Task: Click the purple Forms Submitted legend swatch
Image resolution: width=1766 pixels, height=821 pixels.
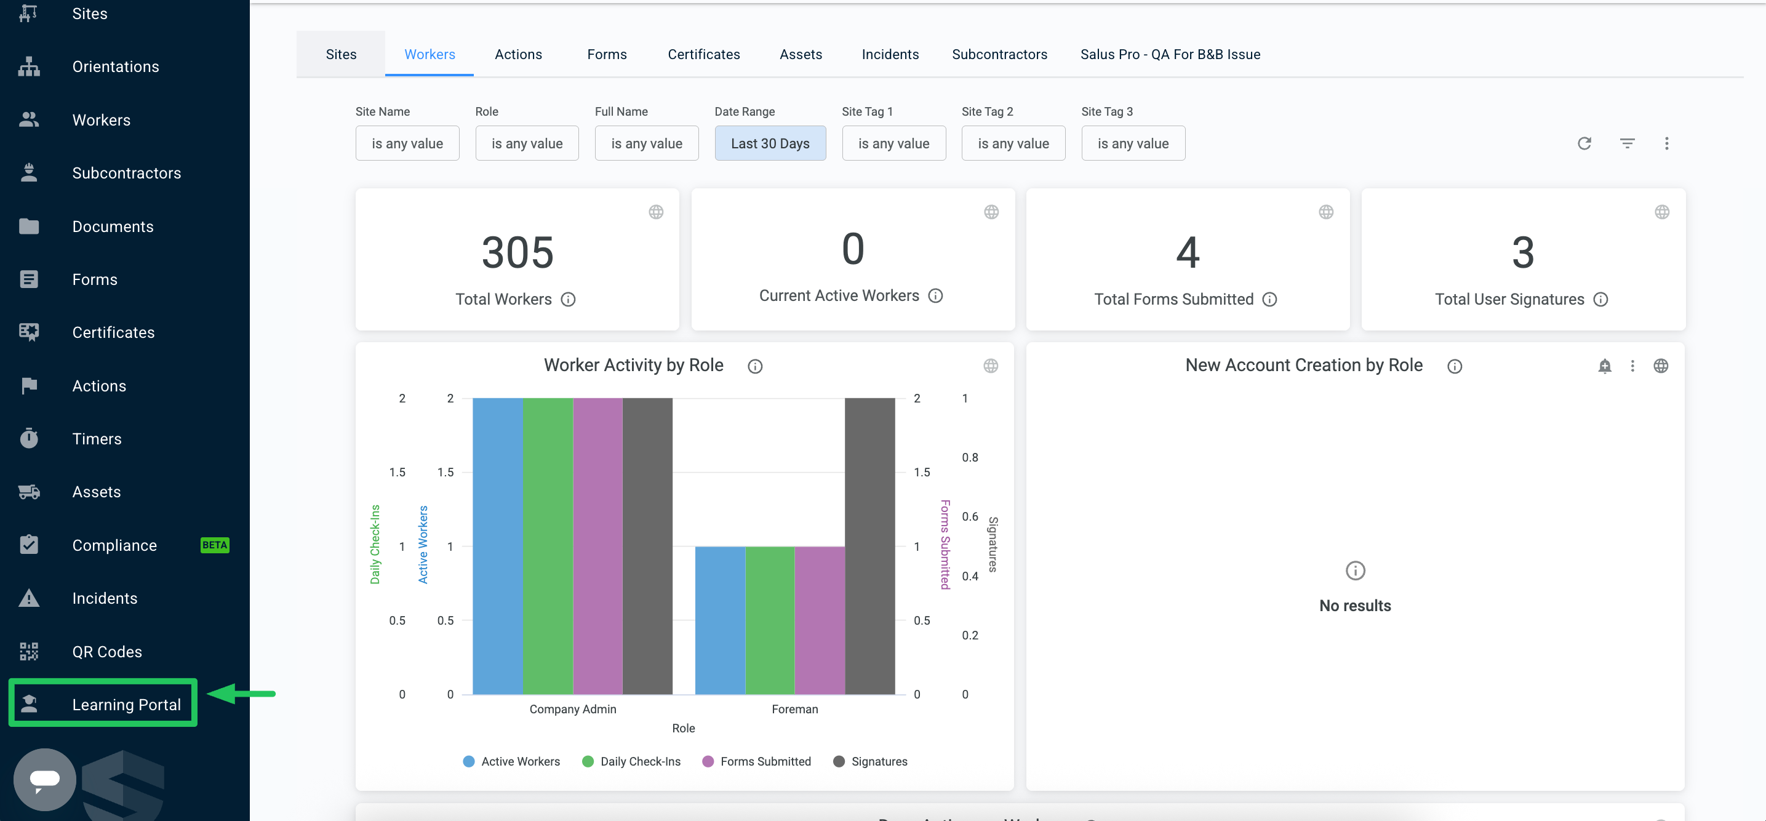Action: click(708, 761)
